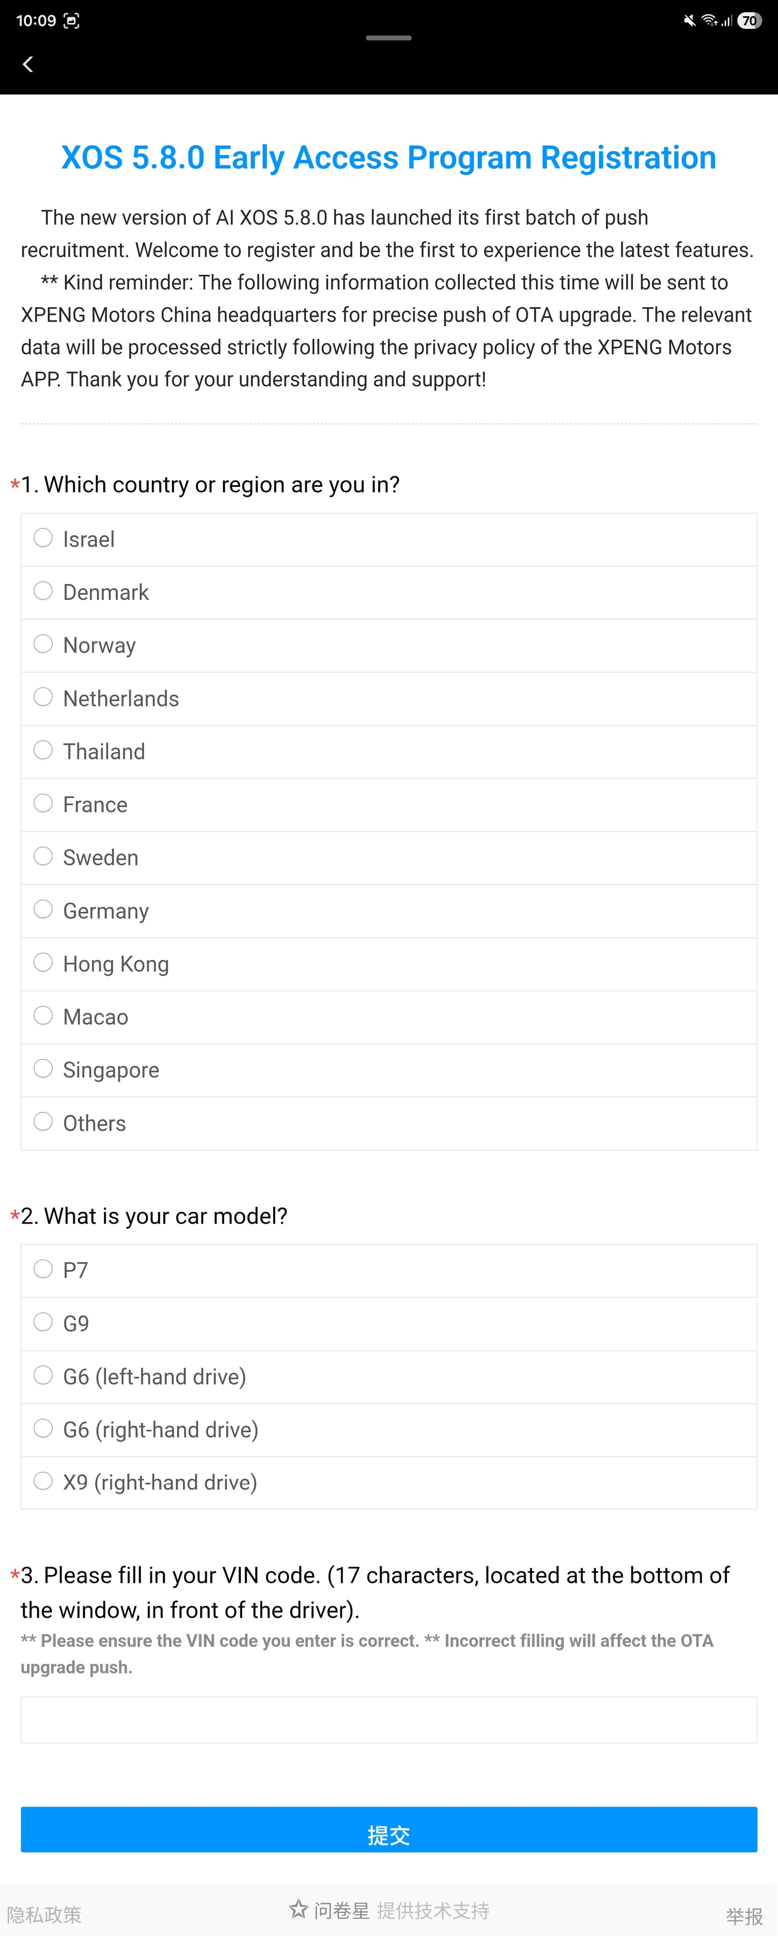This screenshot has width=778, height=1951.
Task: Select the Hong Kong option
Action: click(43, 963)
